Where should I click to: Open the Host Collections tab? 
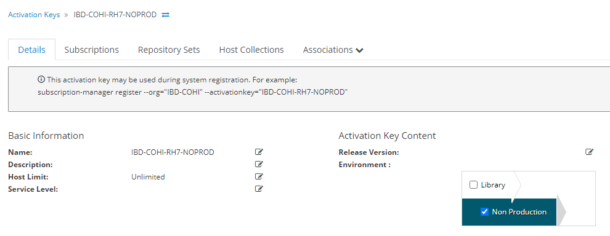tap(251, 50)
